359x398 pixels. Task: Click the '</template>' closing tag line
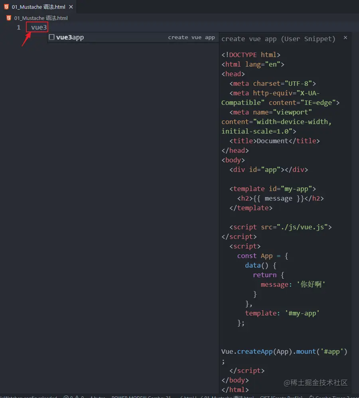coord(251,208)
